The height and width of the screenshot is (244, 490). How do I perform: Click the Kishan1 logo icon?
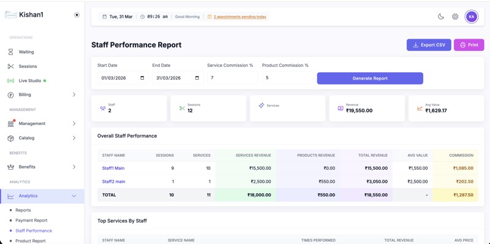tap(10, 15)
